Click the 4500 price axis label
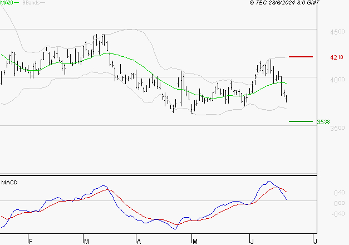The width and height of the screenshot is (349, 245). 337,32
